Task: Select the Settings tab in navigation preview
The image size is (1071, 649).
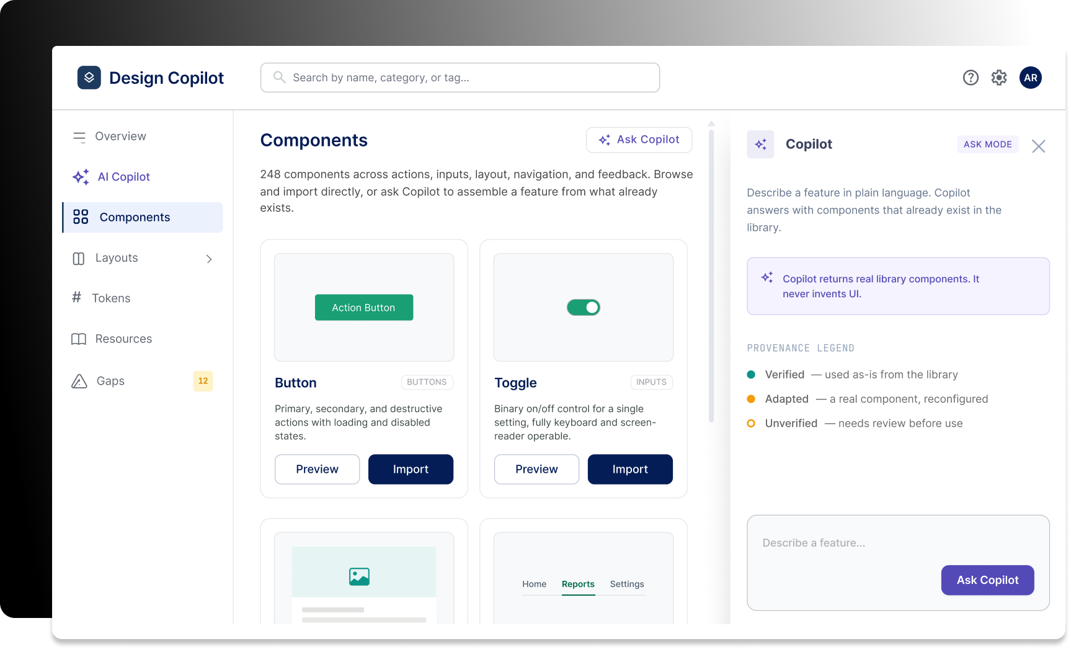Action: (627, 584)
